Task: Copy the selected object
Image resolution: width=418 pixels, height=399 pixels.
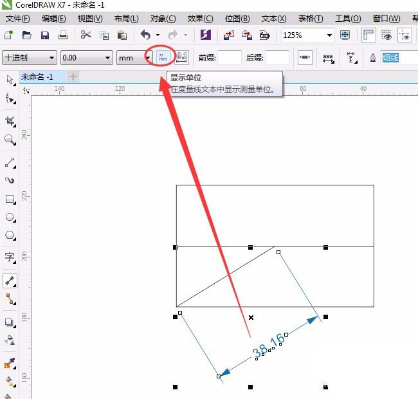Action: (x=104, y=35)
